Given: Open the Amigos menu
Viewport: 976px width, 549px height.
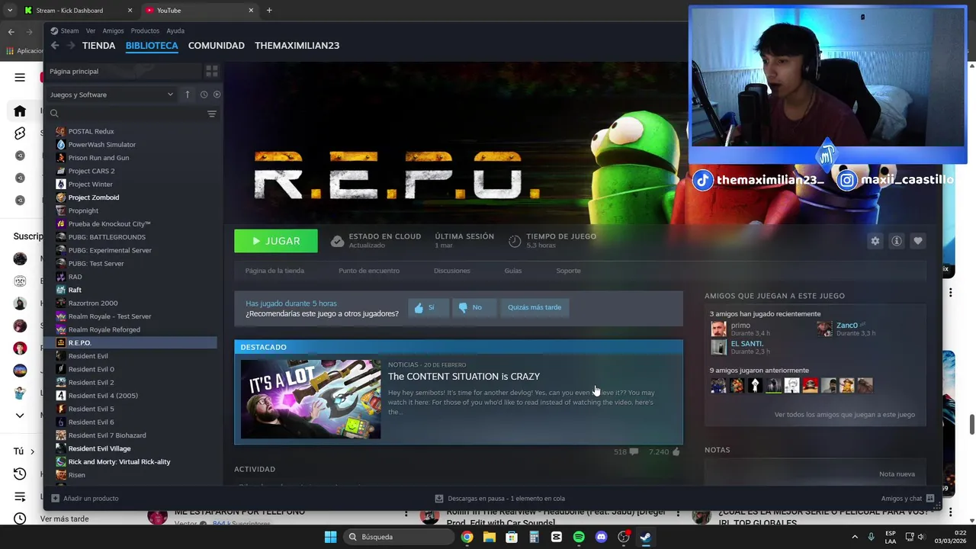Looking at the screenshot, I should (113, 30).
